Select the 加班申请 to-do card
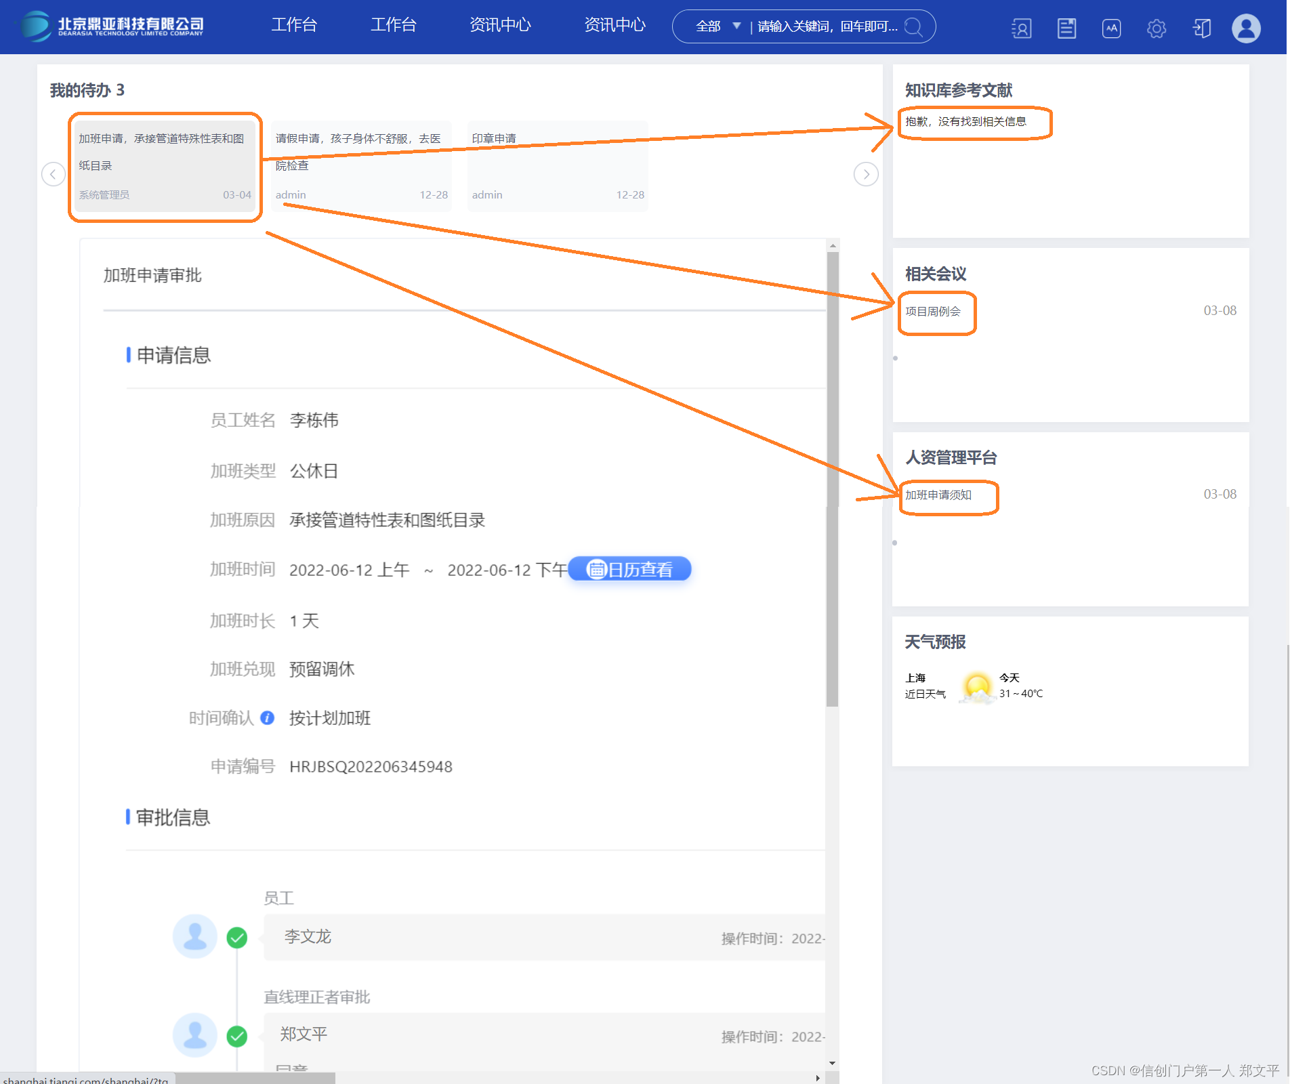This screenshot has height=1084, width=1290. [165, 167]
